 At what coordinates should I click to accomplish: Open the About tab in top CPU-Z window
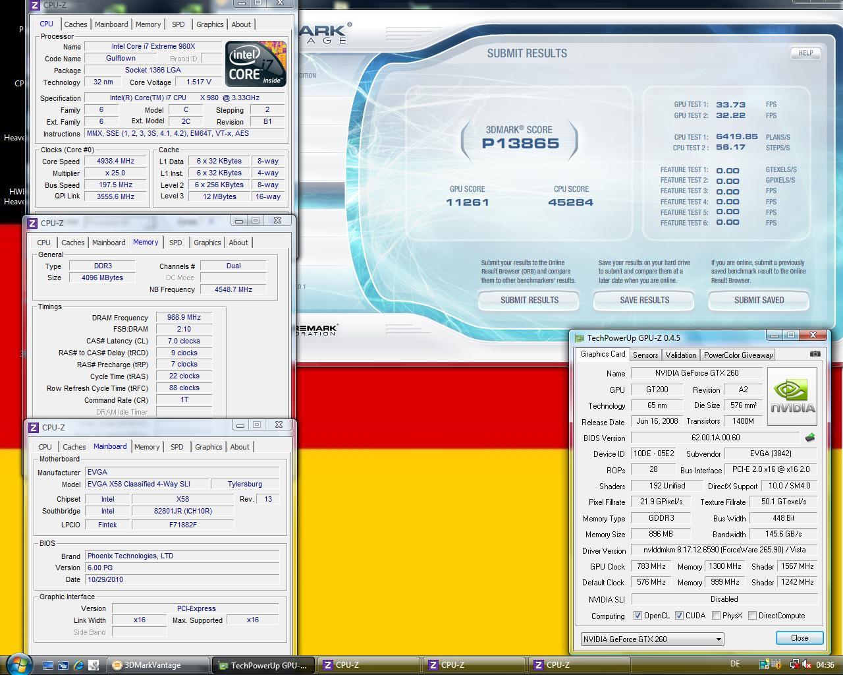(241, 24)
